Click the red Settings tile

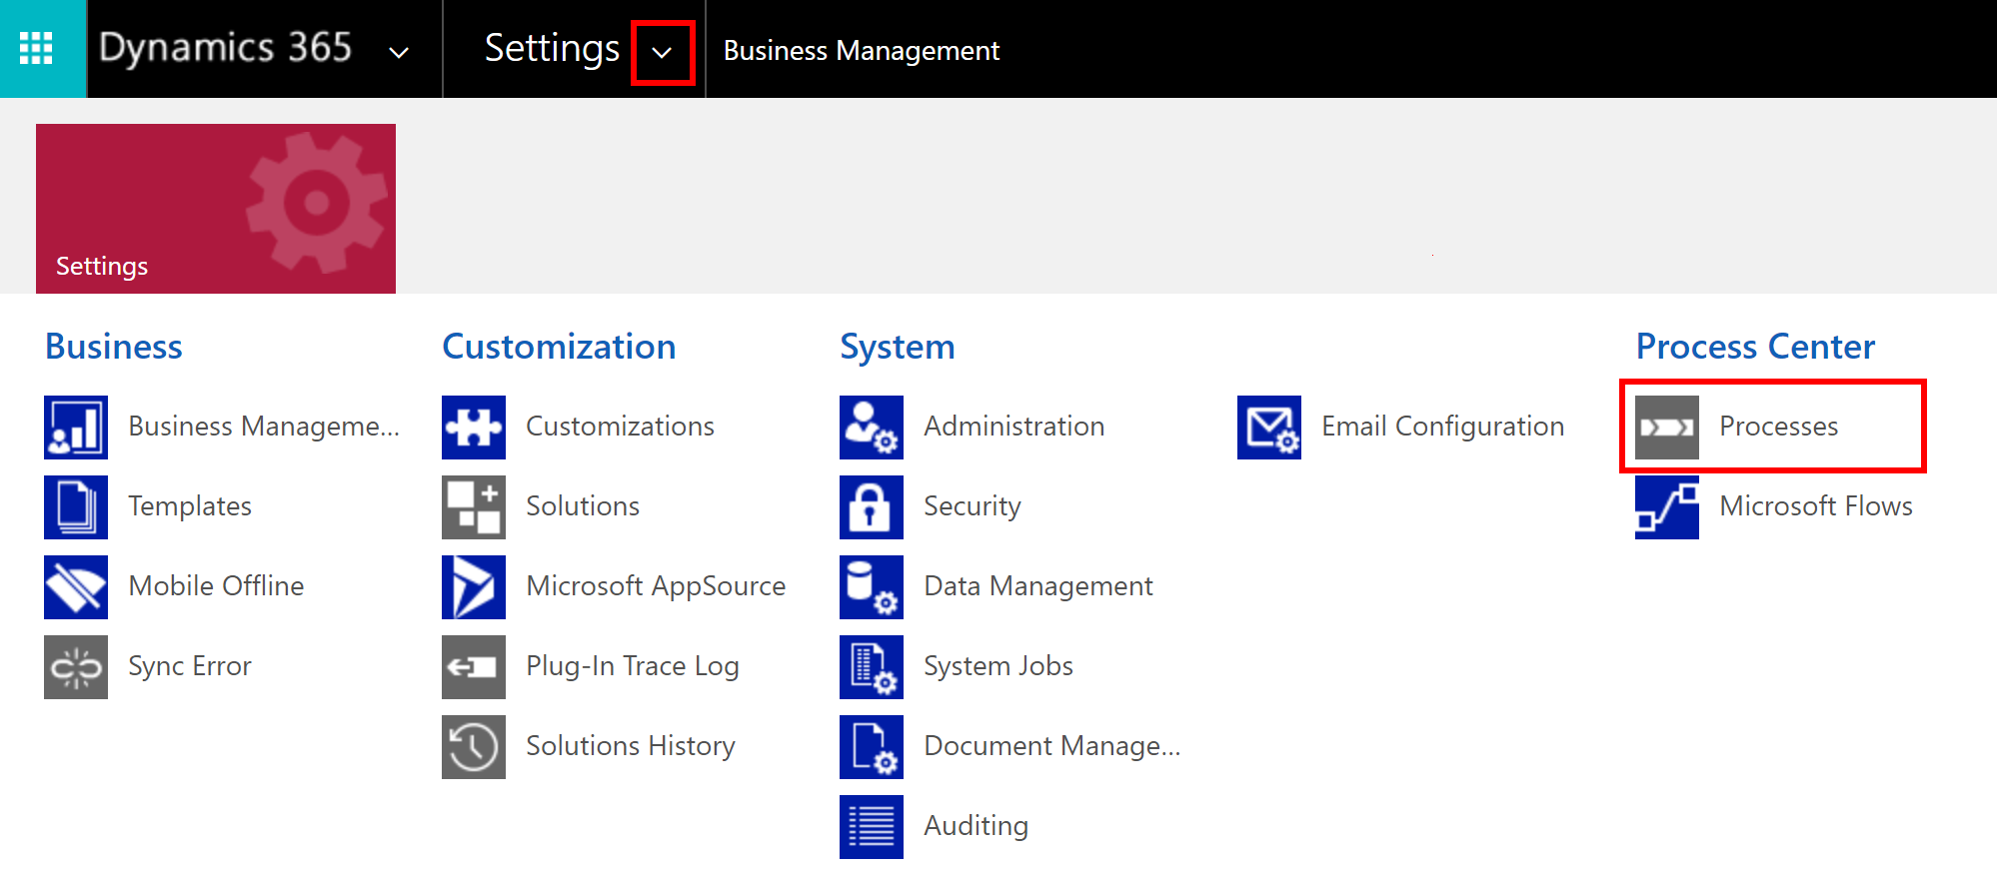click(216, 209)
